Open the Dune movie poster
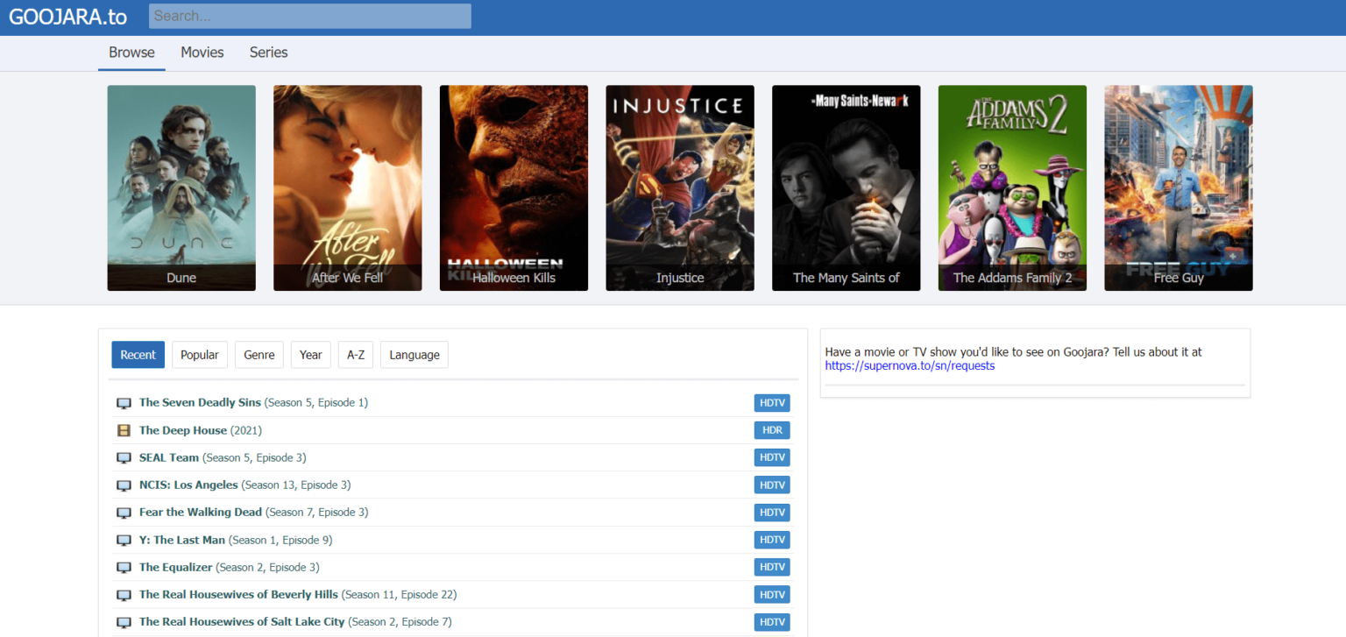1346x637 pixels. [181, 188]
